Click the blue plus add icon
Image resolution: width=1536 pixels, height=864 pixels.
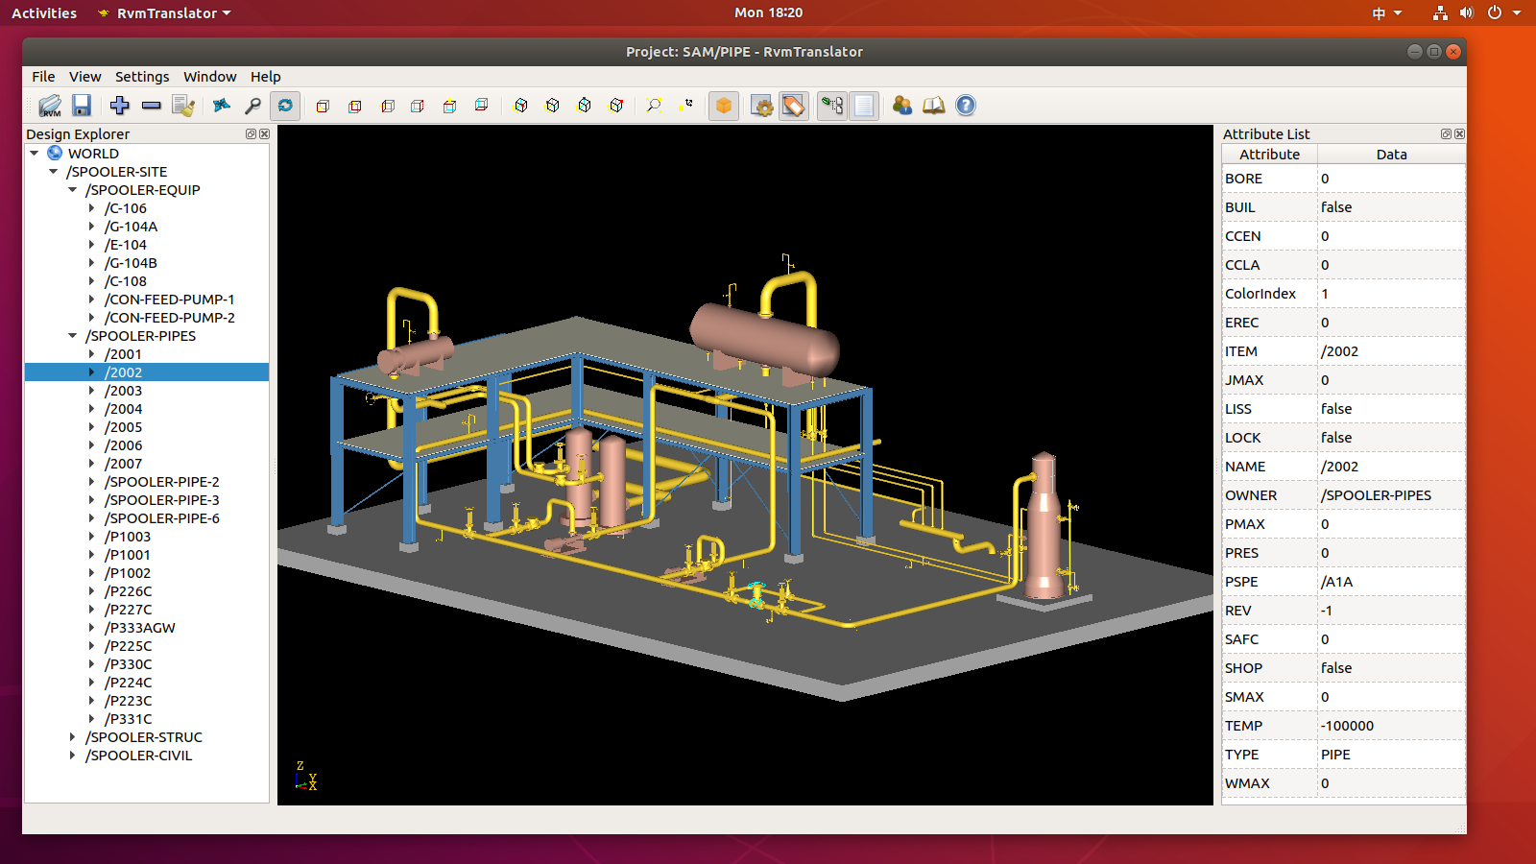(119, 106)
